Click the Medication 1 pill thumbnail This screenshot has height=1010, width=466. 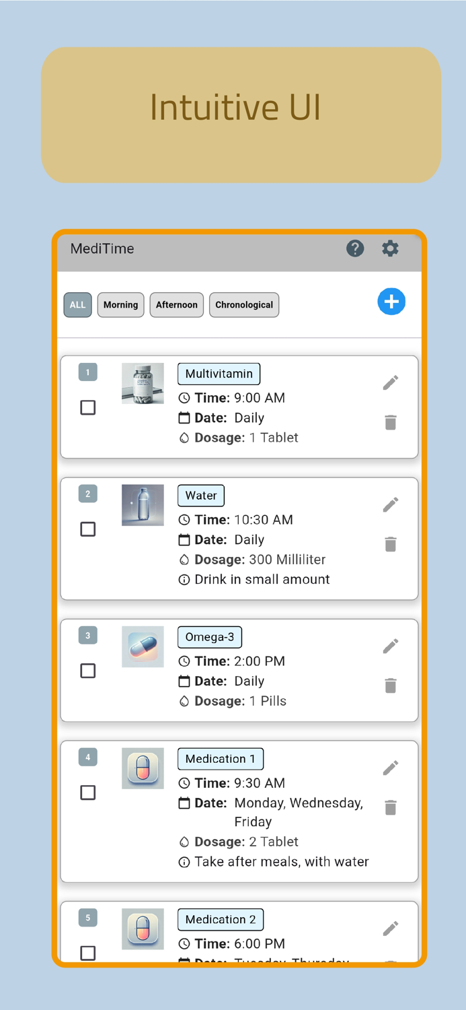[143, 768]
